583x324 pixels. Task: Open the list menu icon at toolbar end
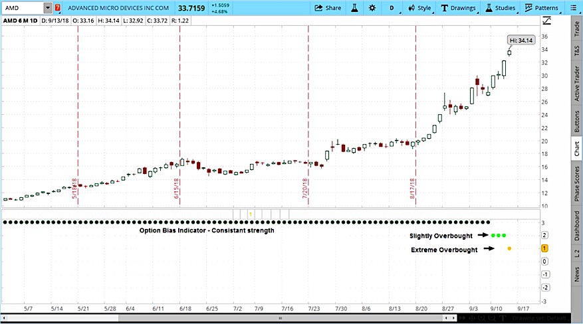(x=573, y=8)
